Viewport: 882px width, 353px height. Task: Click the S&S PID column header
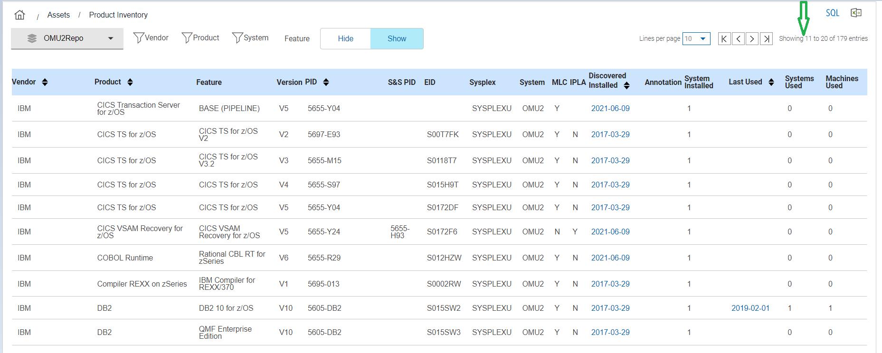pos(401,82)
